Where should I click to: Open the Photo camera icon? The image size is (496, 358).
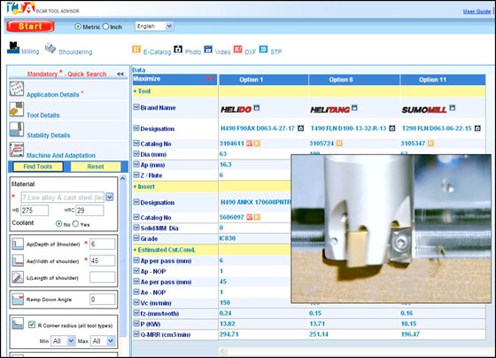(x=178, y=50)
